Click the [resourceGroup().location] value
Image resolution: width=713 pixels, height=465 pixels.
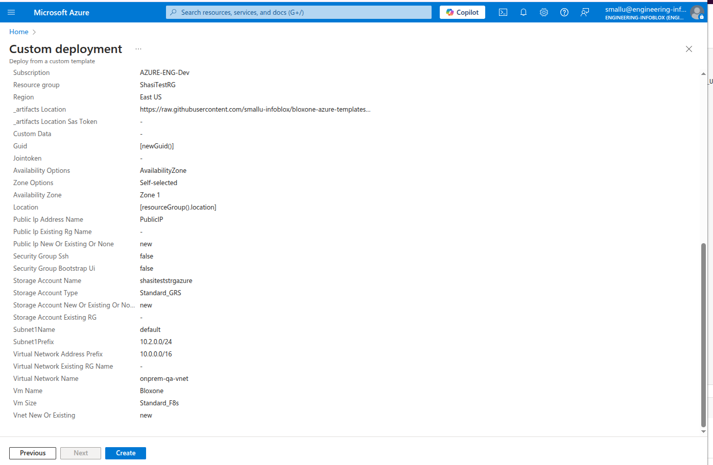pos(178,207)
